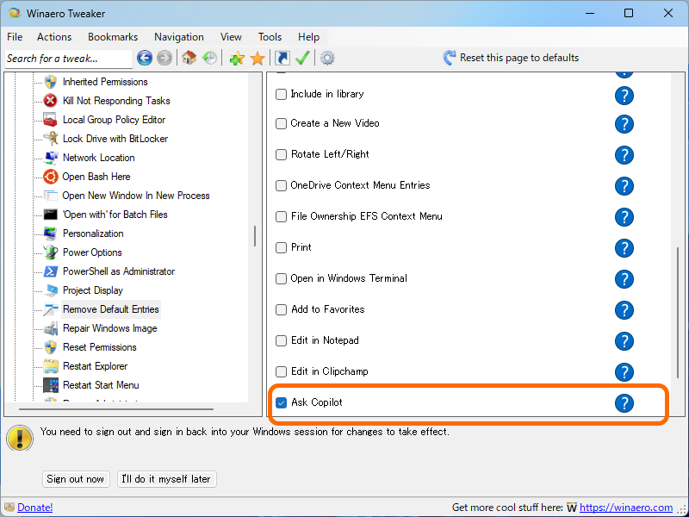
Task: Click the greyed forward arrow icon
Action: pos(164,58)
